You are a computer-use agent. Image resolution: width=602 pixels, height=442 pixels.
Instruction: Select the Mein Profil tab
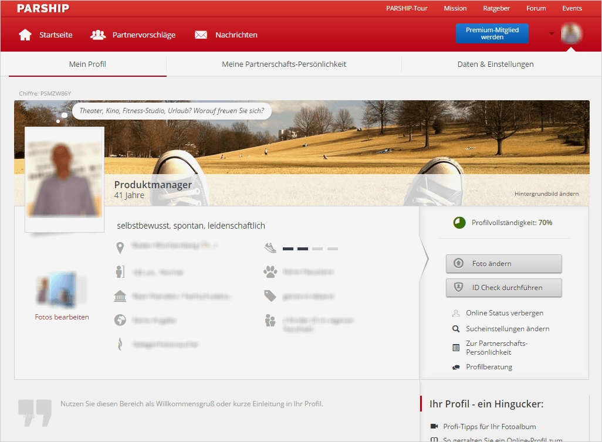87,64
